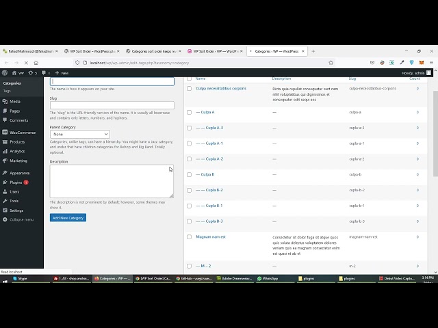The image size is (438, 328).
Task: Click the Pocket save icon in toolbar
Action: [x=372, y=63]
